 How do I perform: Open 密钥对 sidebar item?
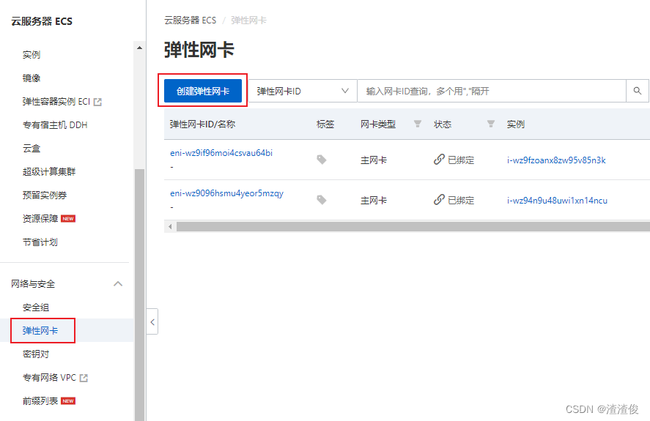coord(36,354)
